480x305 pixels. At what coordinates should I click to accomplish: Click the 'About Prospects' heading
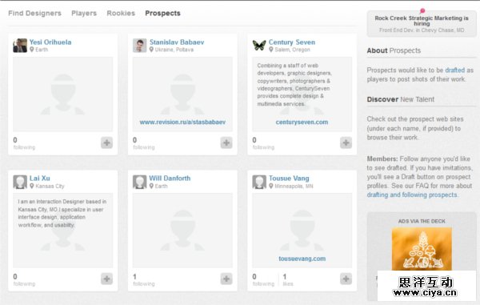point(394,50)
